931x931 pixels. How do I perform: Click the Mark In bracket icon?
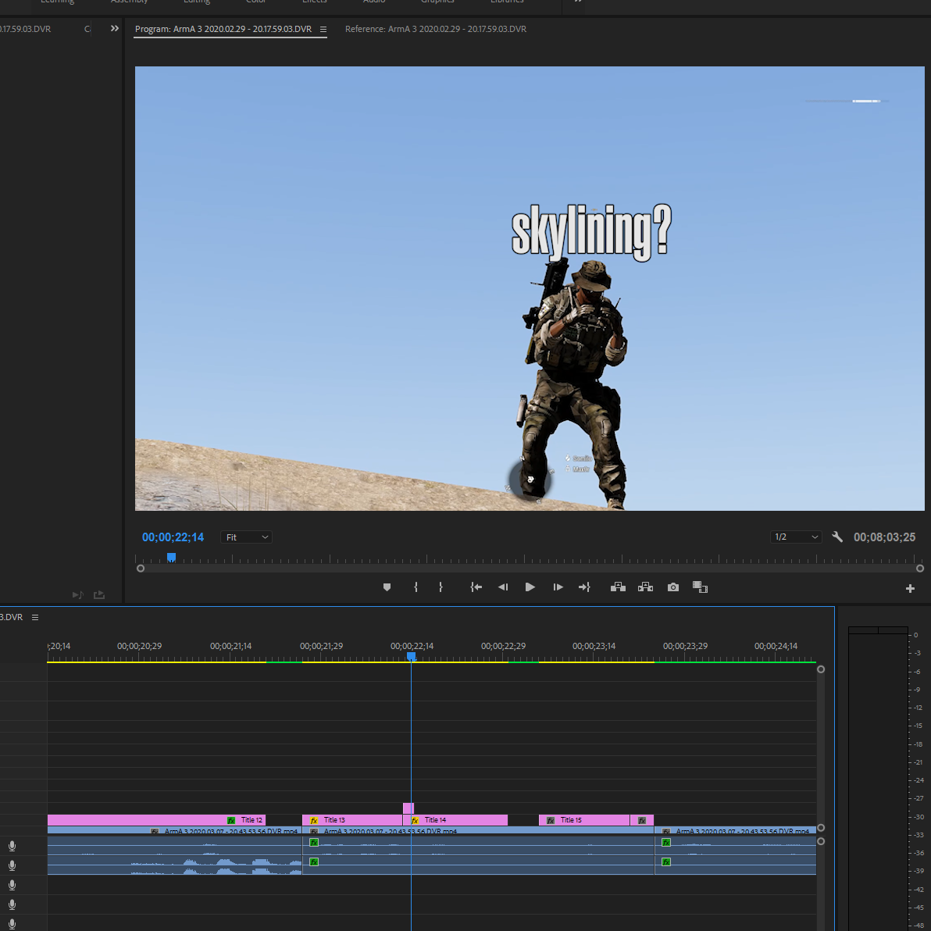[x=416, y=587]
